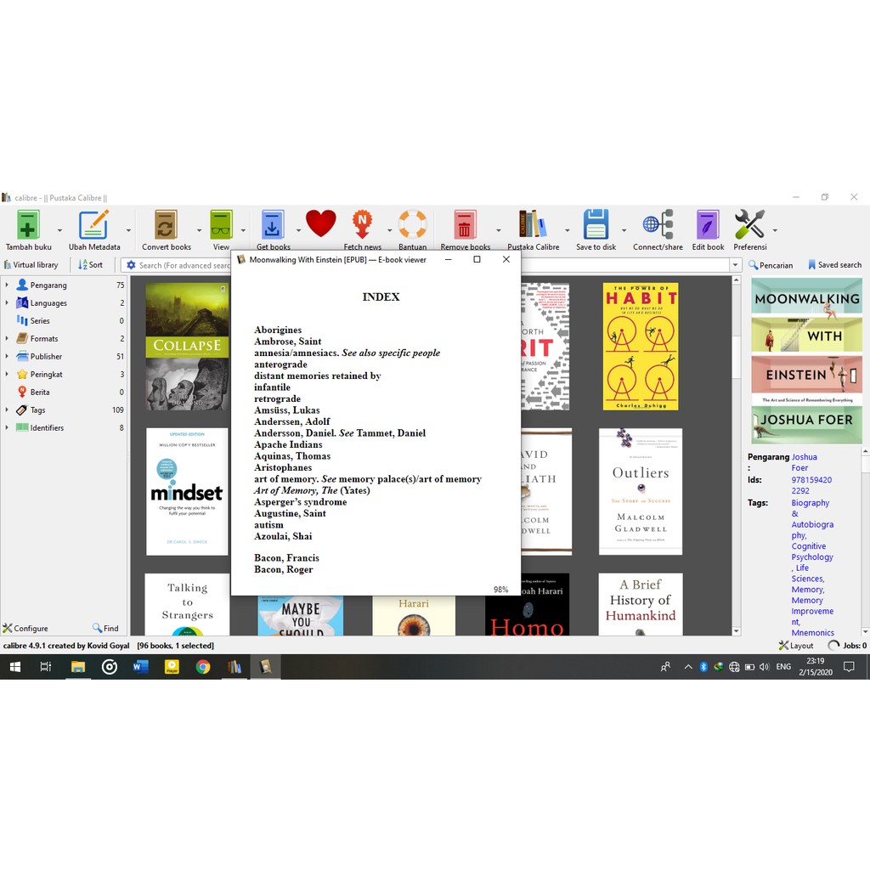Click the Edit book purple icon
Viewport: 870px width, 870px height.
708,224
